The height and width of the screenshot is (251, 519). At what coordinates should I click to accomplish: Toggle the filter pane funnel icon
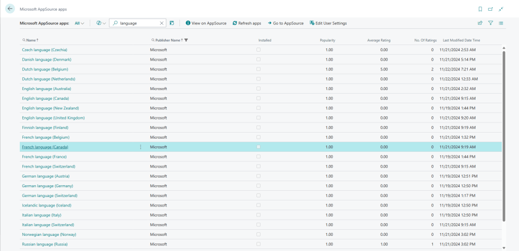491,23
